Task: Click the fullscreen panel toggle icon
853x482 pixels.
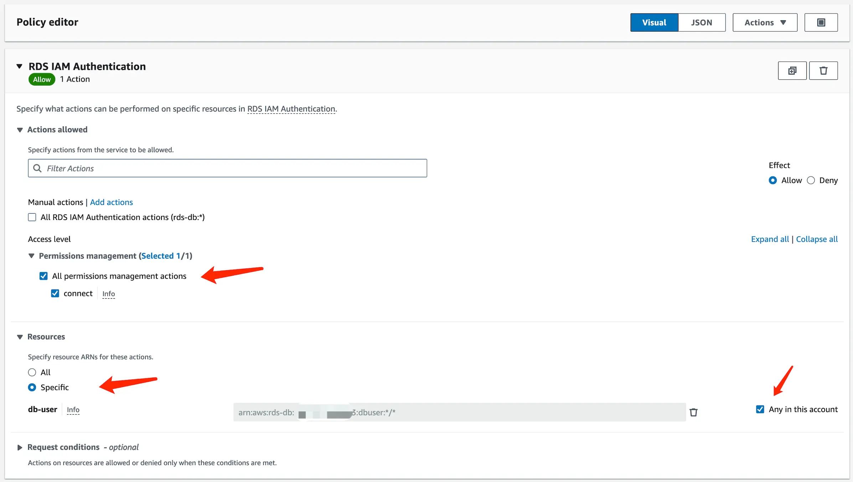Action: tap(821, 22)
